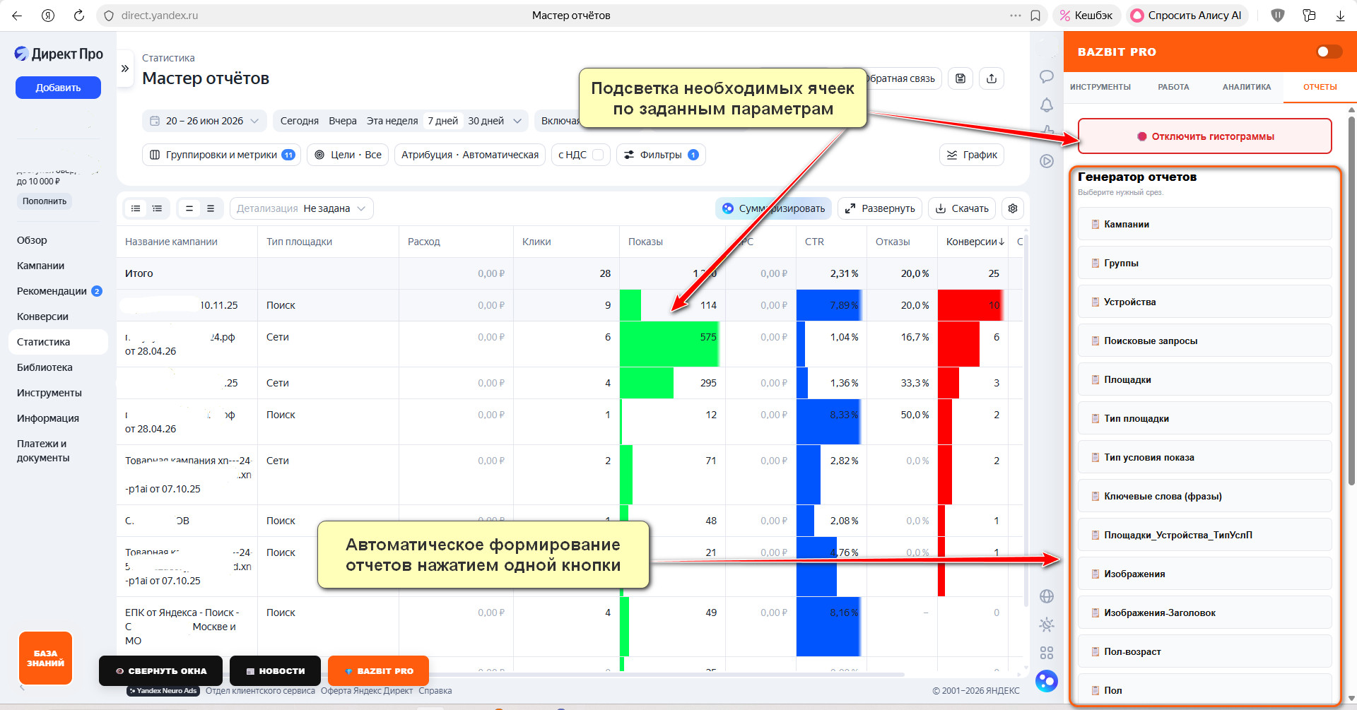Open the chat bubble icon in side rail

tap(1047, 76)
